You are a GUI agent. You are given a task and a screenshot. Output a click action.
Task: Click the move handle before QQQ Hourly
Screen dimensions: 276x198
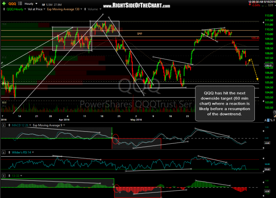pos(4,9)
